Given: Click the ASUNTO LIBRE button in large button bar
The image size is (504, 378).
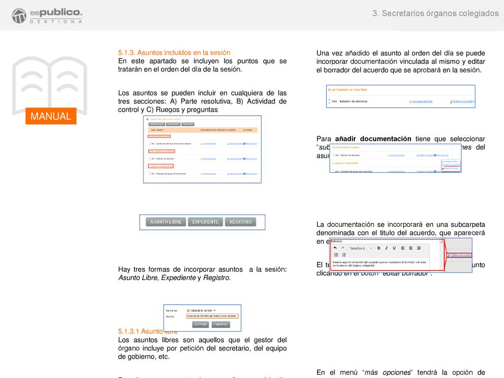Looking at the screenshot, I should tap(166, 222).
